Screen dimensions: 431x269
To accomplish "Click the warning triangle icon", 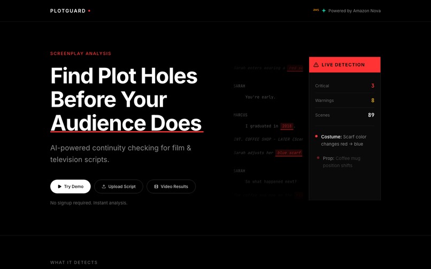I will click(x=316, y=65).
